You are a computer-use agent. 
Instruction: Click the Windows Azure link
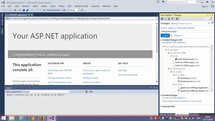[x=90, y=78]
